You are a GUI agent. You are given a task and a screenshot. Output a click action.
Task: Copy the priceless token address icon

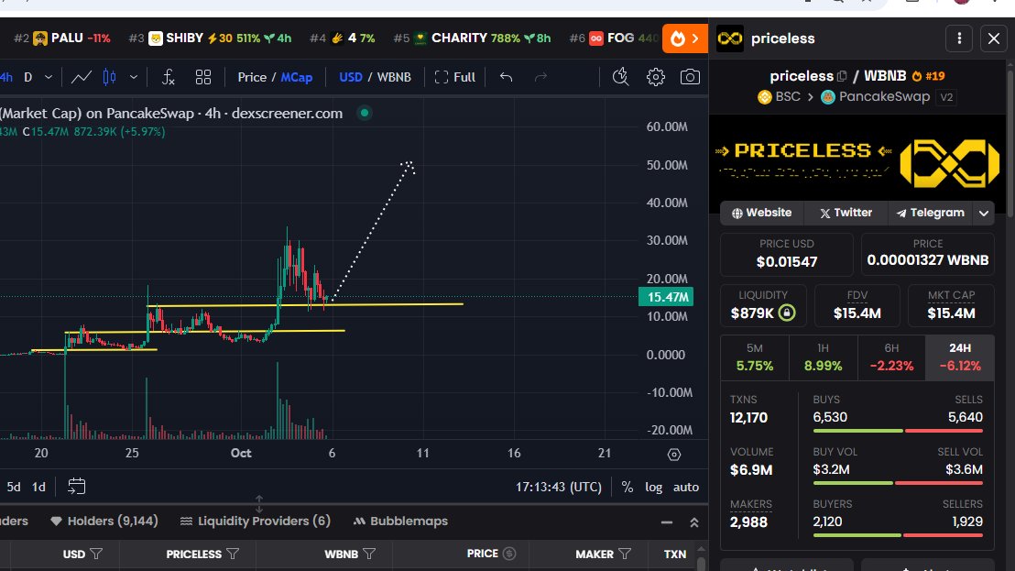pos(842,76)
